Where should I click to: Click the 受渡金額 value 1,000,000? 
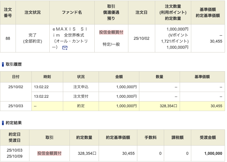click(213, 153)
